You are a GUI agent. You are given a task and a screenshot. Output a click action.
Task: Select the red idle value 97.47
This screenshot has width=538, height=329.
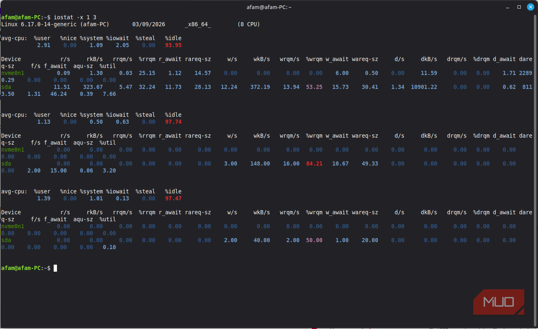coord(173,198)
